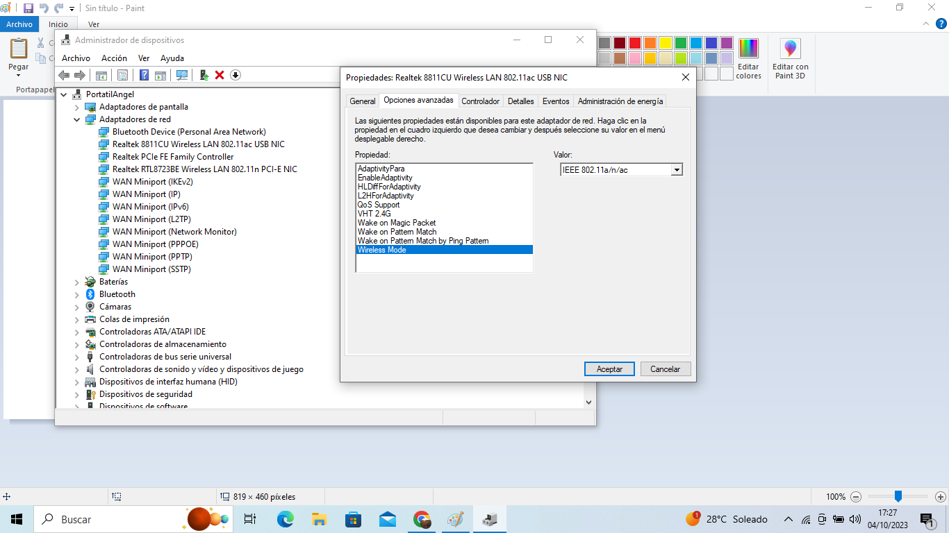Switch to Administración de energía tab

coord(620,101)
